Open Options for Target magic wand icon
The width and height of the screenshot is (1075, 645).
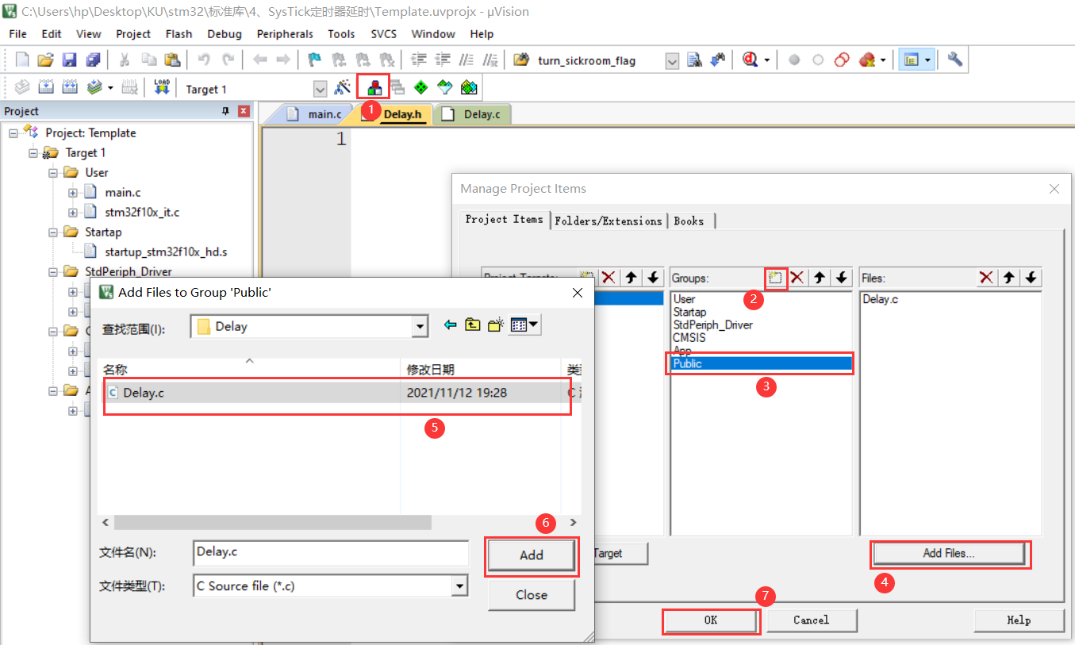[343, 88]
